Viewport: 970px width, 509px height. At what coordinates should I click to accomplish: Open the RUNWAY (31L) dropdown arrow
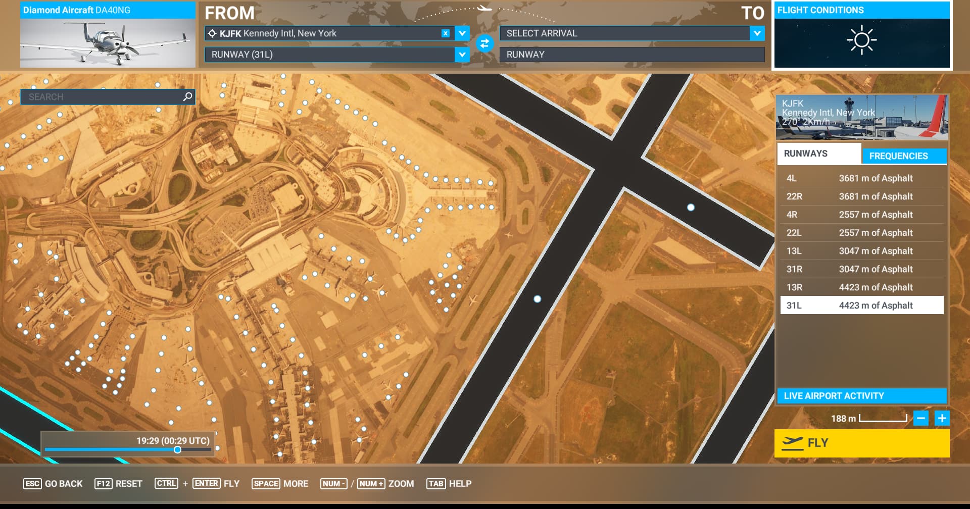point(462,55)
